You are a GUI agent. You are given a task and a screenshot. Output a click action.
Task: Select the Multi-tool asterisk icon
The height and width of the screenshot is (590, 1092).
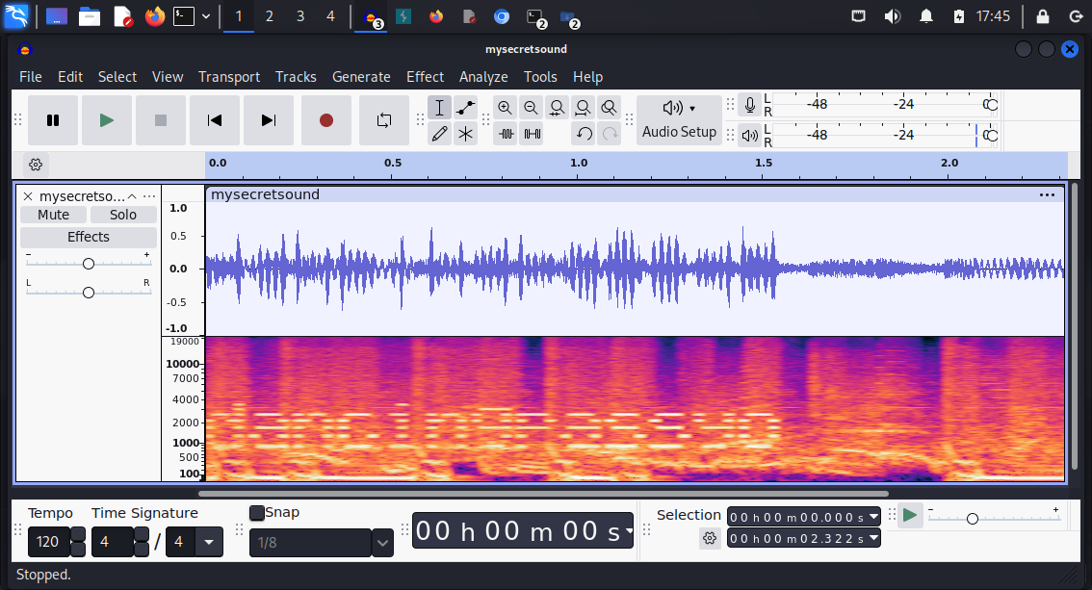(x=466, y=134)
